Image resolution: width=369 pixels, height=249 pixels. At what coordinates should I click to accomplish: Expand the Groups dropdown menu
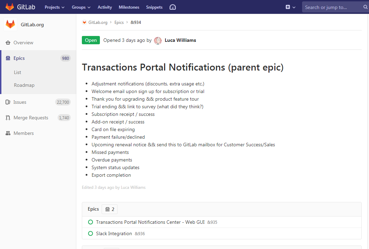coord(81,7)
